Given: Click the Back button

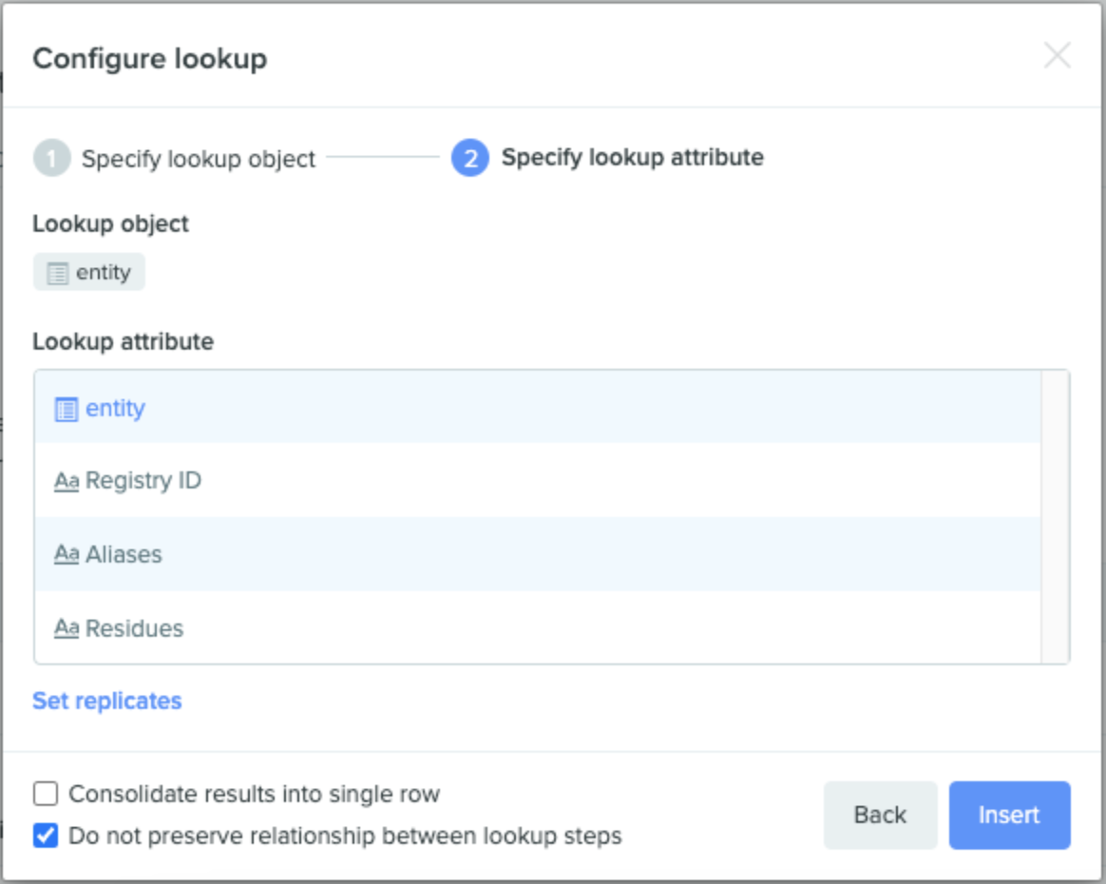Looking at the screenshot, I should [880, 815].
